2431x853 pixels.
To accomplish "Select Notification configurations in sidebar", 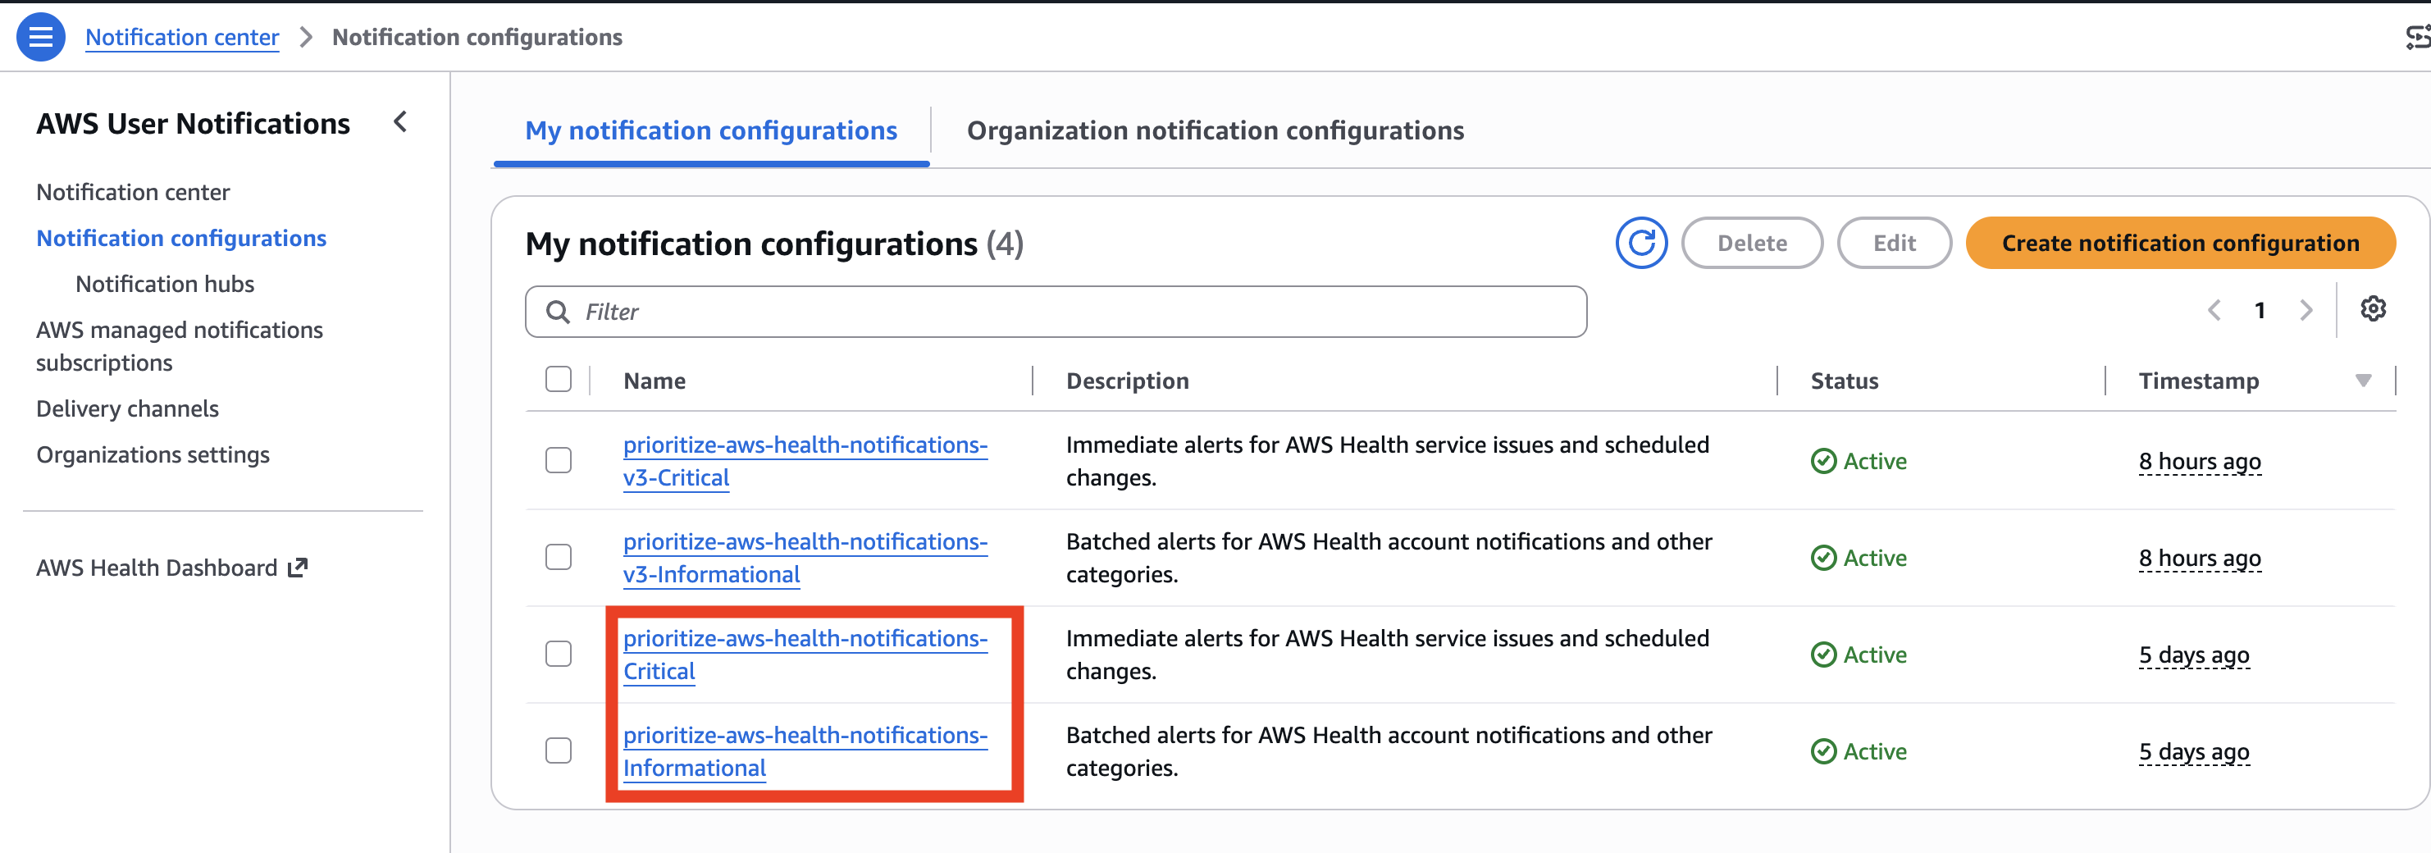I will pyautogui.click(x=181, y=239).
